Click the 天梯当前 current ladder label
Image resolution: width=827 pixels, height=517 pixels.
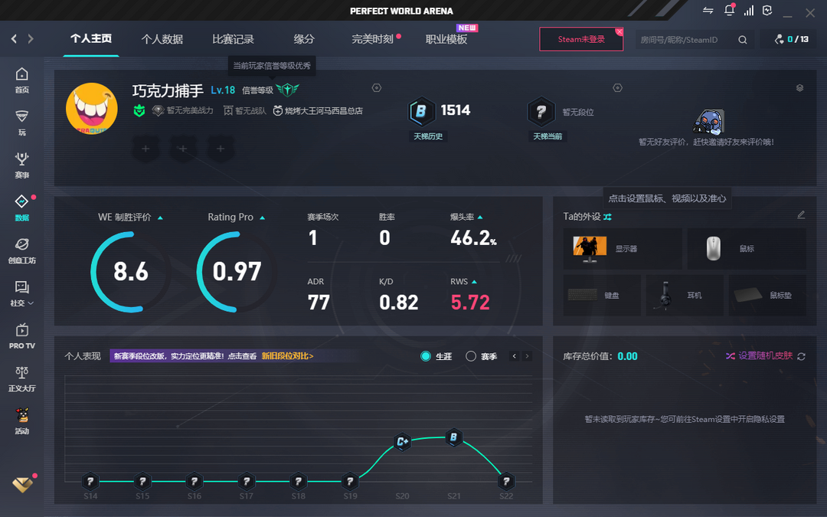(x=548, y=136)
